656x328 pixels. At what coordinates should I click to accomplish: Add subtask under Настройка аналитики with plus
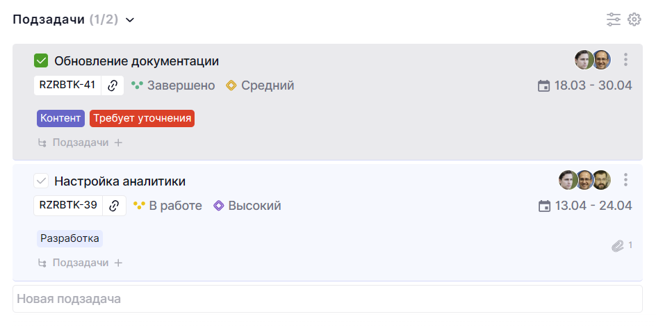(x=118, y=263)
